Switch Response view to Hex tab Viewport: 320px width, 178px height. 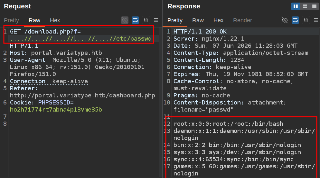[218, 20]
